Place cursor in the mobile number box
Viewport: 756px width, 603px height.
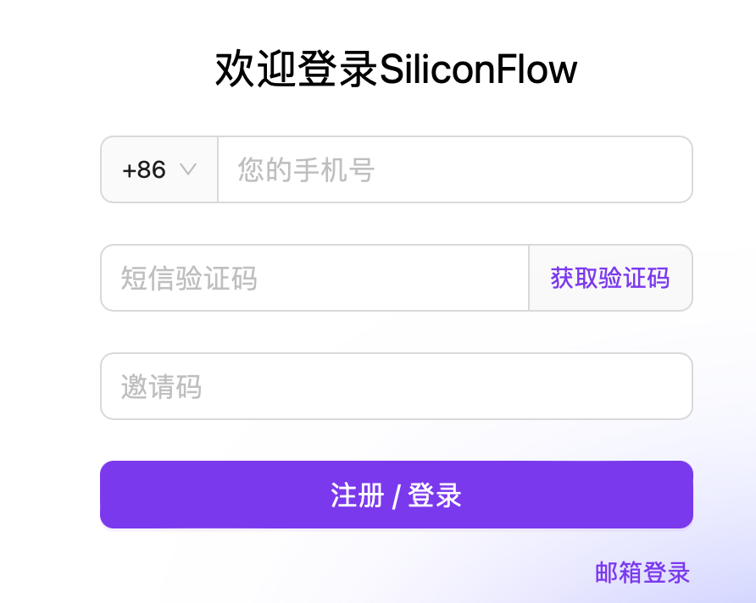[x=454, y=169]
